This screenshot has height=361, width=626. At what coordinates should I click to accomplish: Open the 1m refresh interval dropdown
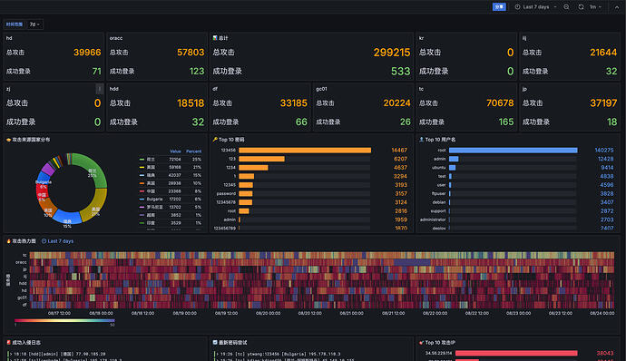tap(596, 6)
